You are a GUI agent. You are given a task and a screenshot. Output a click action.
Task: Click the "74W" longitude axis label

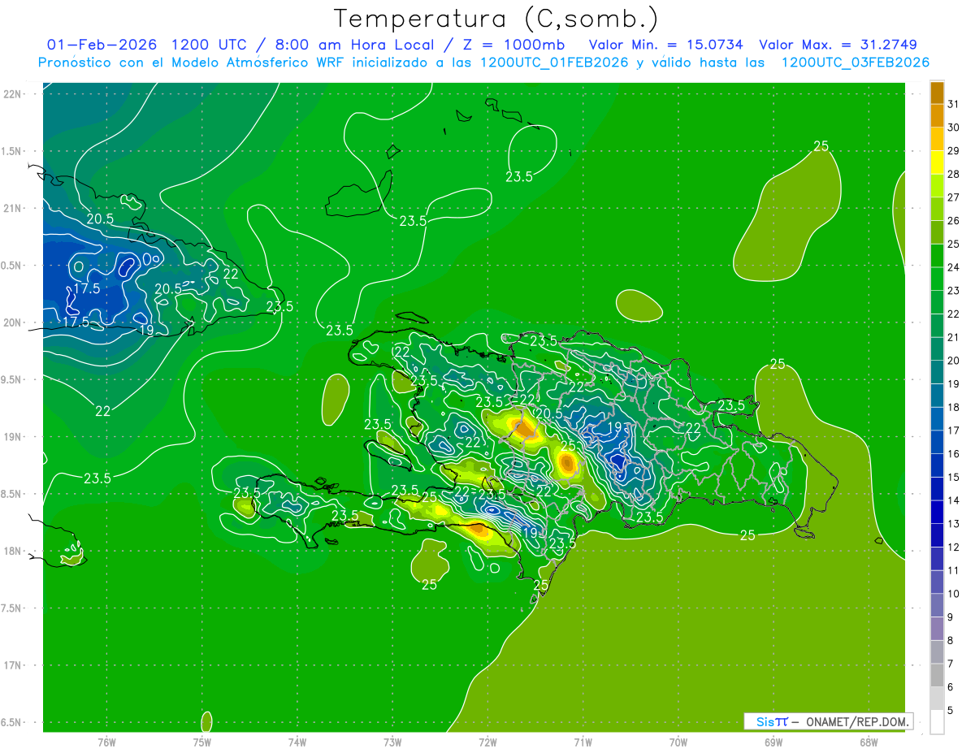297,742
